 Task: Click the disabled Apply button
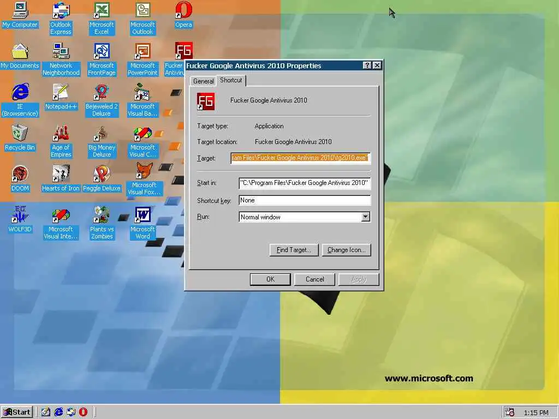coord(359,279)
